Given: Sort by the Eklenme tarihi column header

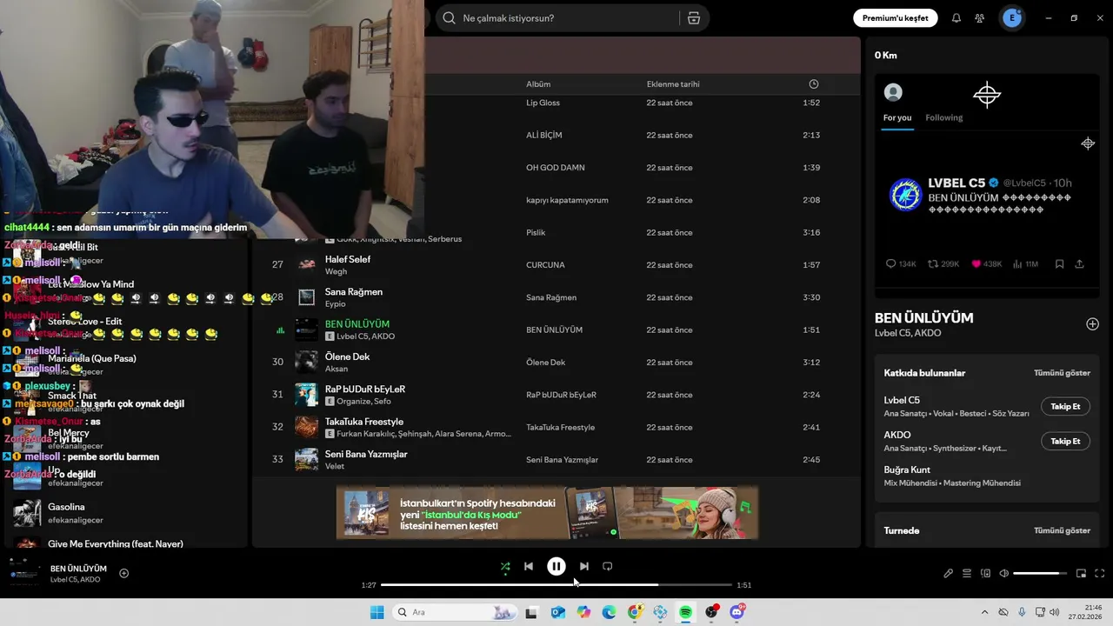Looking at the screenshot, I should 673,84.
